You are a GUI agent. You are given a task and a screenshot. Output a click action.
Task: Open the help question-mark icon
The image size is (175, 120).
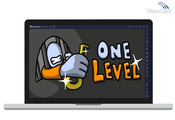(x=130, y=27)
